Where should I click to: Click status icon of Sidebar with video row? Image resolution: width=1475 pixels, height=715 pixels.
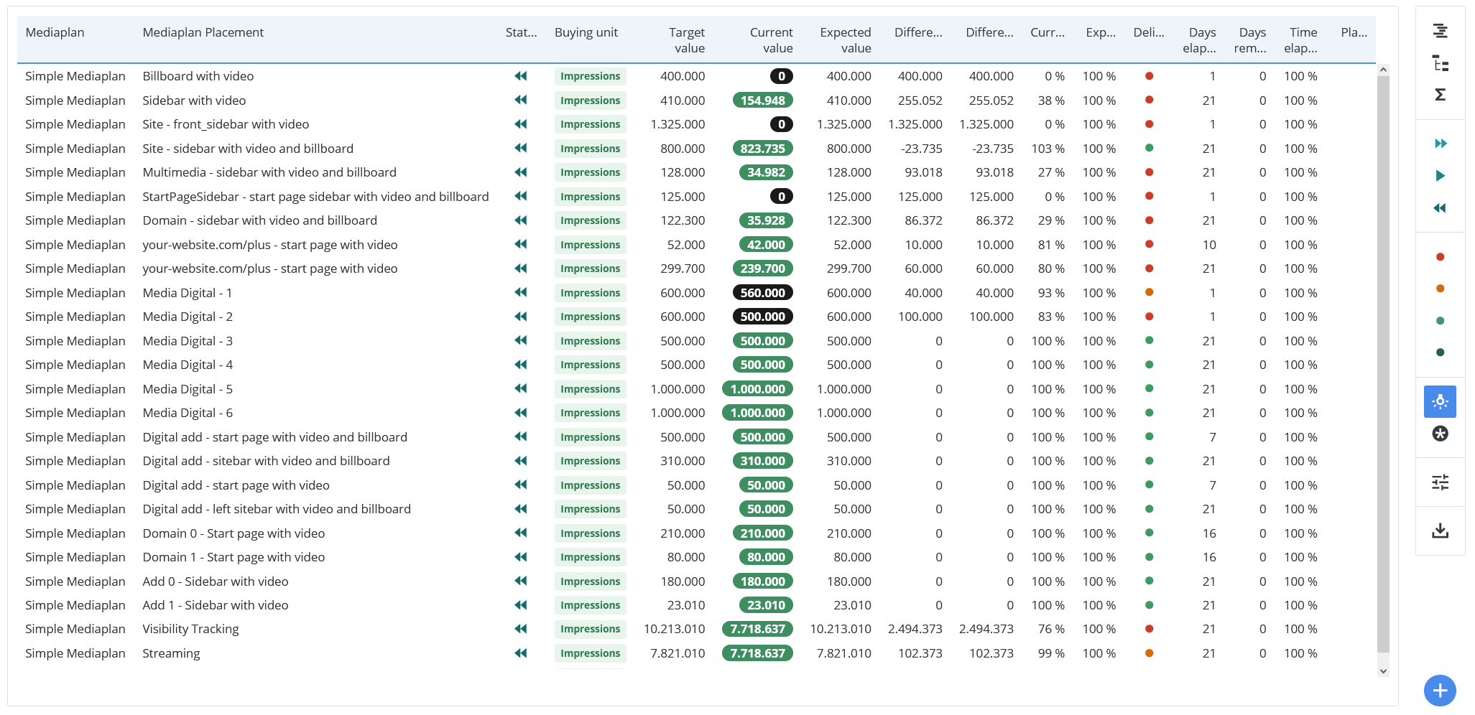pos(521,101)
